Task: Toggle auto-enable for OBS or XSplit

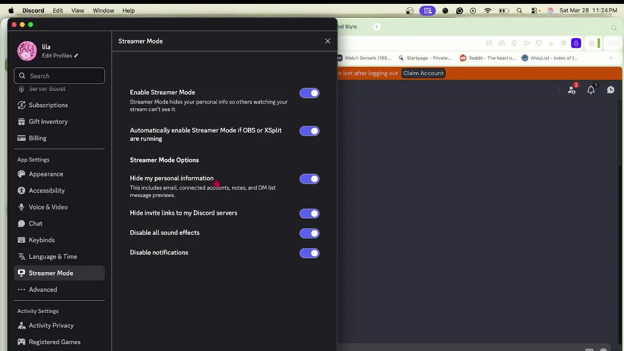Action: click(310, 131)
